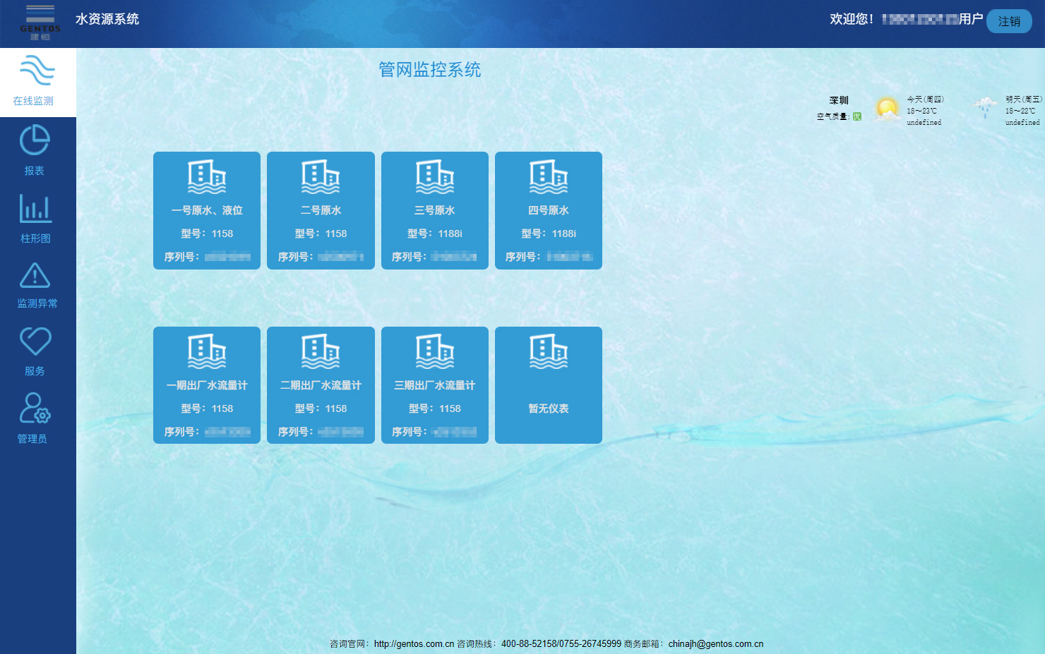
Task: Open the 服务 heart service icon
Action: tap(35, 341)
